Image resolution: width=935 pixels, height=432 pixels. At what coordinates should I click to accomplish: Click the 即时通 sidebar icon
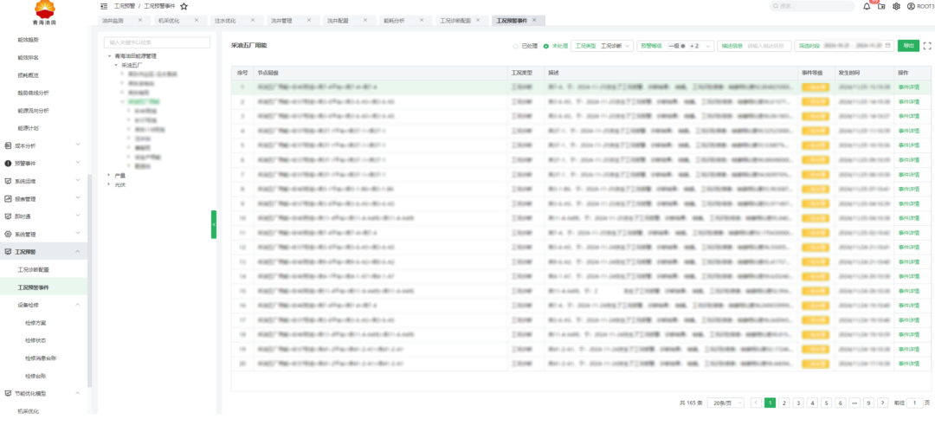pos(8,216)
